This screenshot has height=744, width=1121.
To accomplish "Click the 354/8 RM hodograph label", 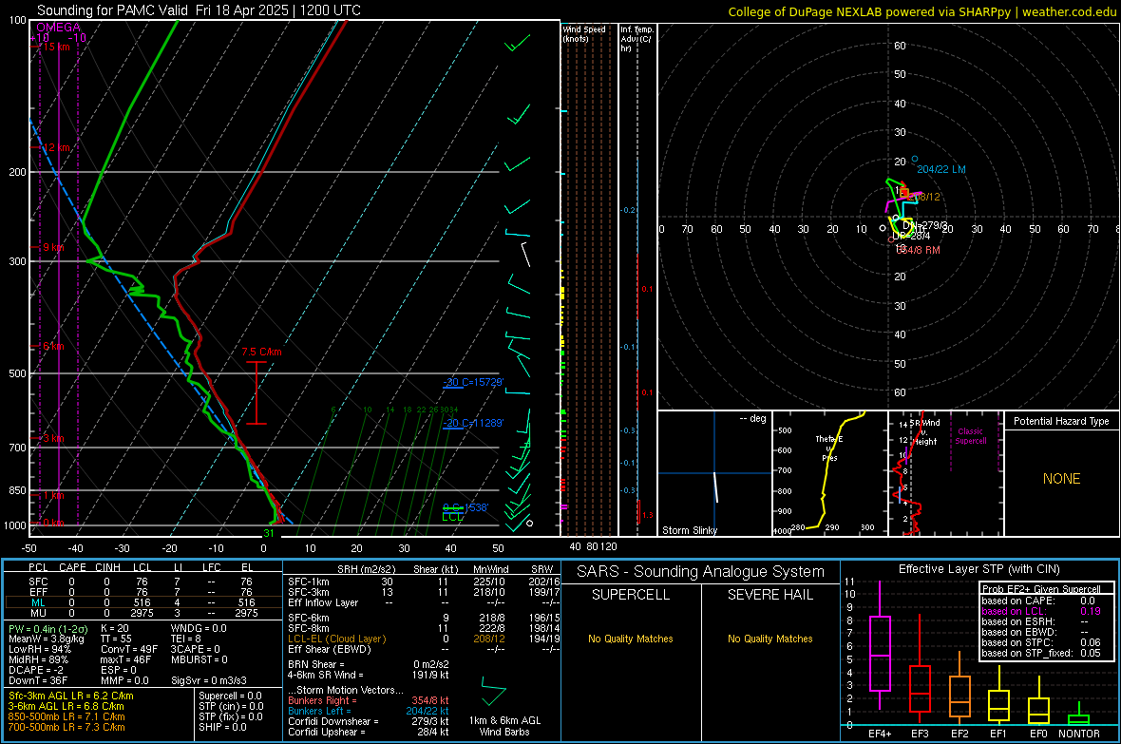I will pyautogui.click(x=919, y=251).
